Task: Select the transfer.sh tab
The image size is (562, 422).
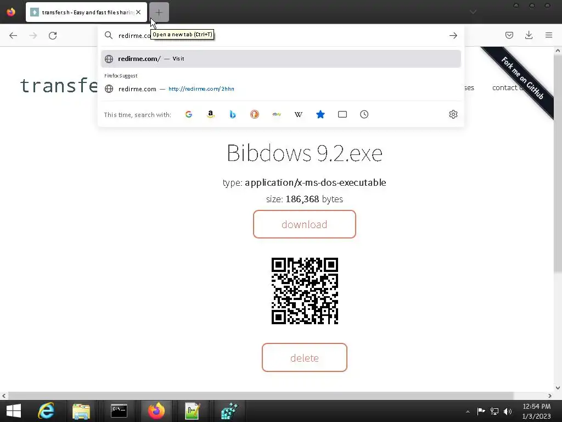Action: click(86, 12)
